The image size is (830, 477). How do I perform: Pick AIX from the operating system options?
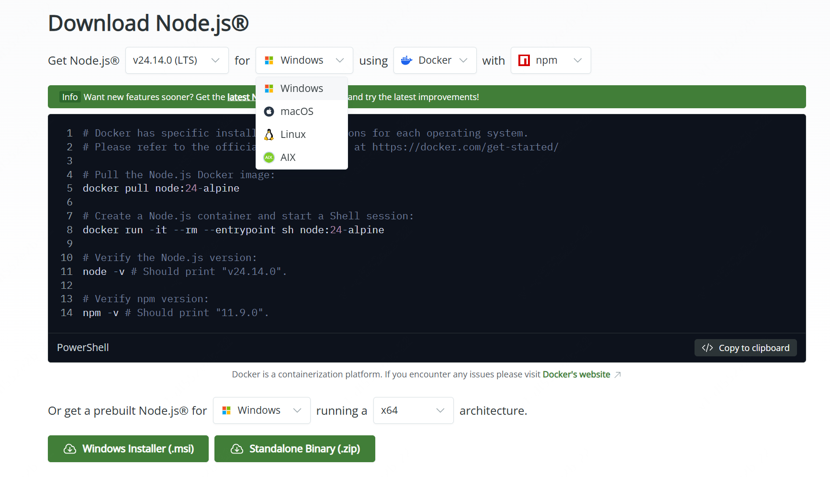(288, 158)
